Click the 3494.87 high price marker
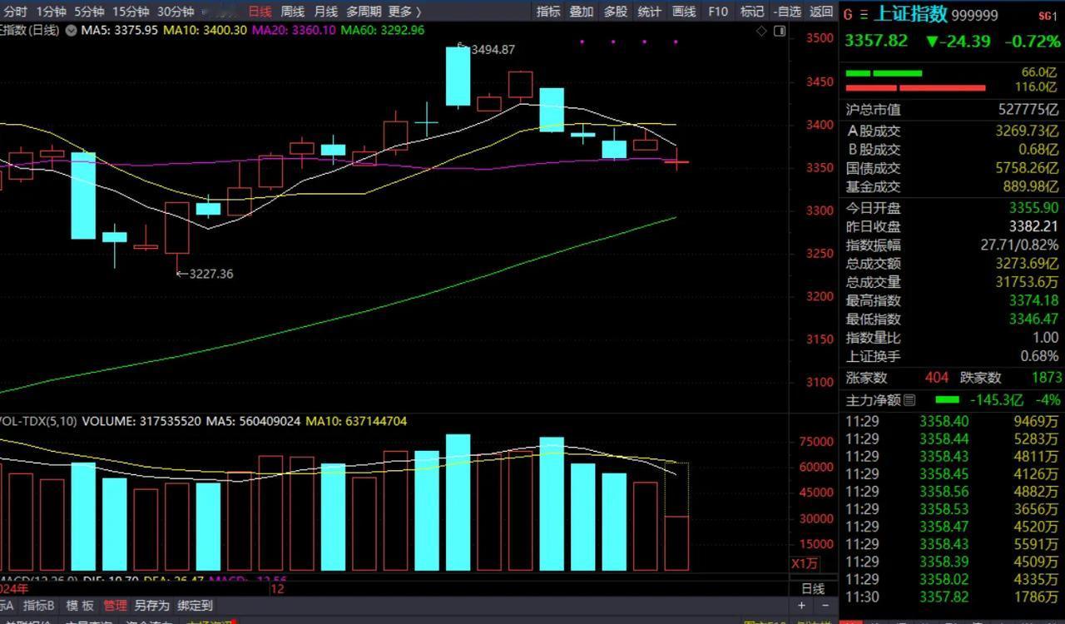This screenshot has width=1065, height=624. 493,50
